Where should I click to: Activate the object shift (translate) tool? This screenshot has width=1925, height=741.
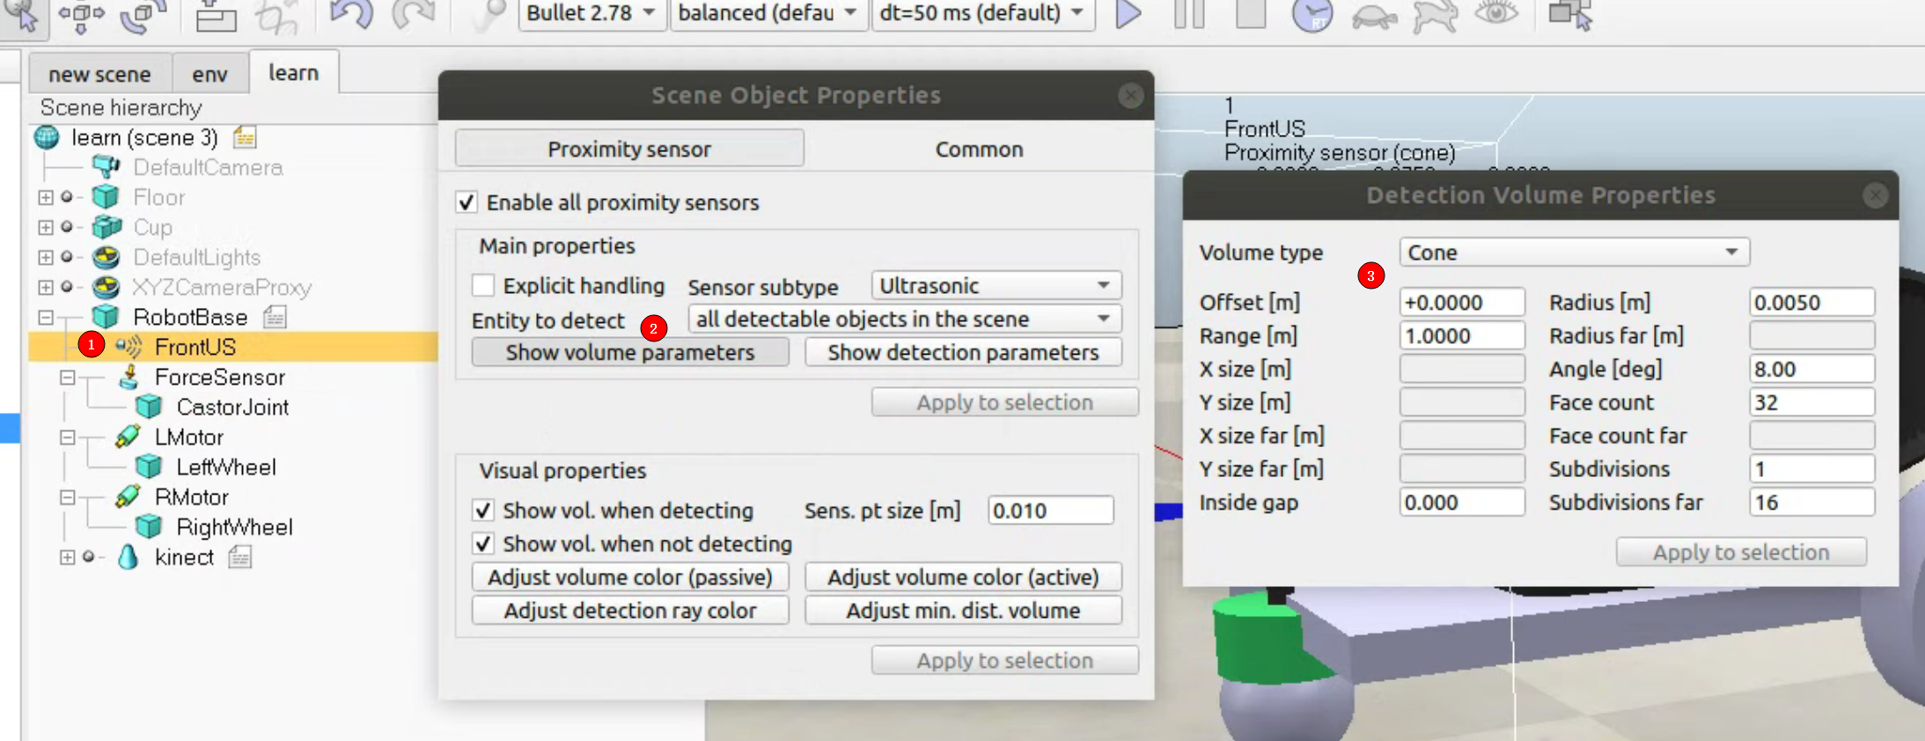tap(81, 16)
